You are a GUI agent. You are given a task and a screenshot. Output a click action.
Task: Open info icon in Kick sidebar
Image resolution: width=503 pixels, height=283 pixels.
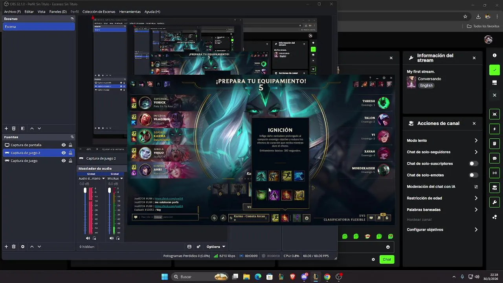tap(495, 55)
